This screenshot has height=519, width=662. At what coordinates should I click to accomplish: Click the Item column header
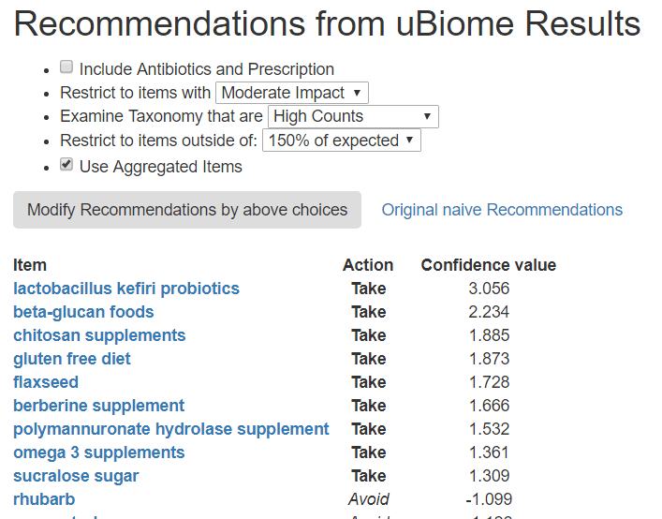click(30, 265)
